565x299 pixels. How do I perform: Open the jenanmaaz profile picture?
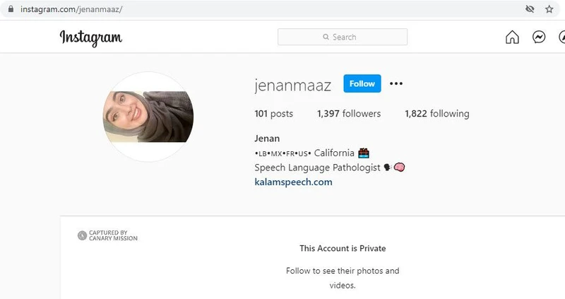coord(148,117)
